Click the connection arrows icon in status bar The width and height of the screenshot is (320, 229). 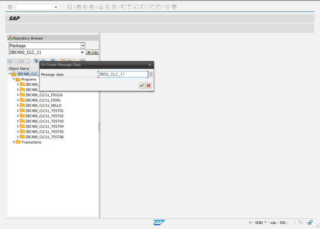pos(300,222)
